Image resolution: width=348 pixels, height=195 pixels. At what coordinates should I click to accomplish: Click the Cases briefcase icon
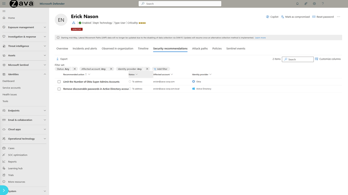click(4, 148)
